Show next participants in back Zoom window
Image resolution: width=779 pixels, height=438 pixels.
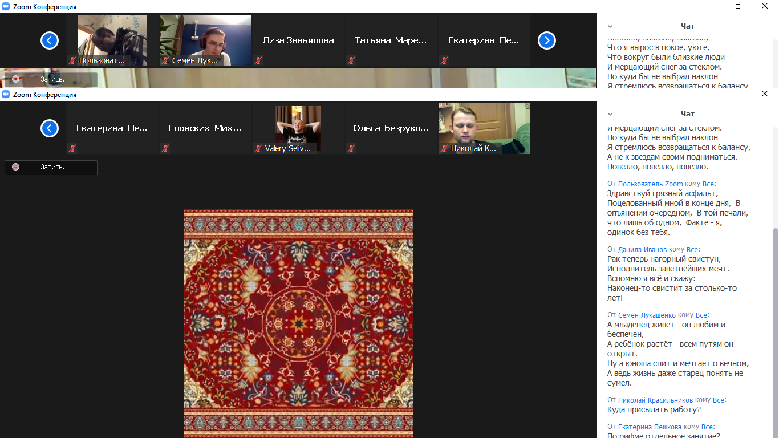coord(547,40)
